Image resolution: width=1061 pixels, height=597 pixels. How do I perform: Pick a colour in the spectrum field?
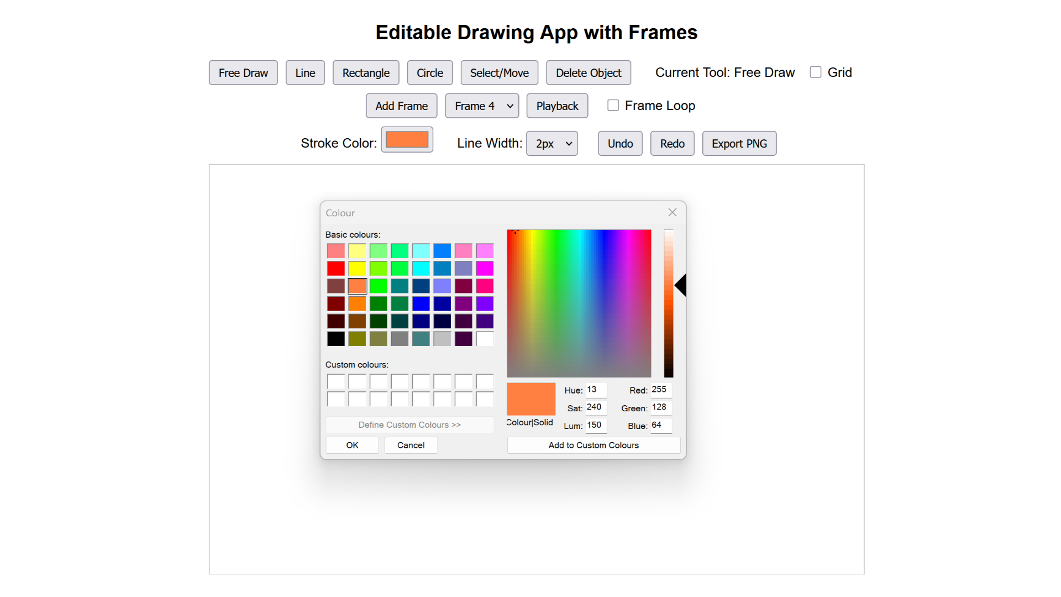(579, 303)
